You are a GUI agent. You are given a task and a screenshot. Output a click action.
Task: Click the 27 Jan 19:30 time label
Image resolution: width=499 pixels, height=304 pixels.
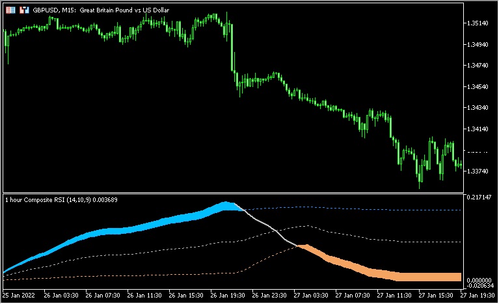point(476,294)
